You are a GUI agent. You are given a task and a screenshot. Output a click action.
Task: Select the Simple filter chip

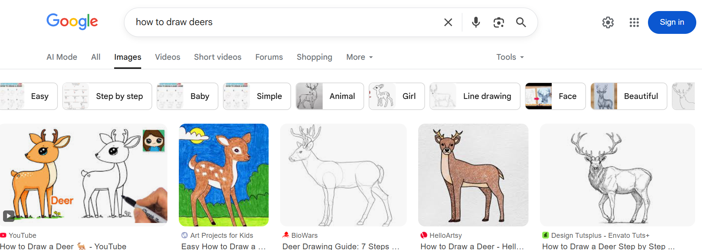257,96
